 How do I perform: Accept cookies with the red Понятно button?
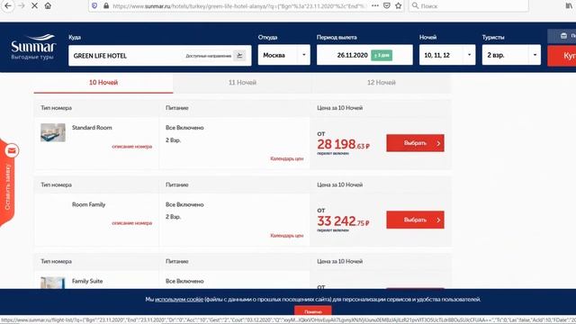(313, 310)
